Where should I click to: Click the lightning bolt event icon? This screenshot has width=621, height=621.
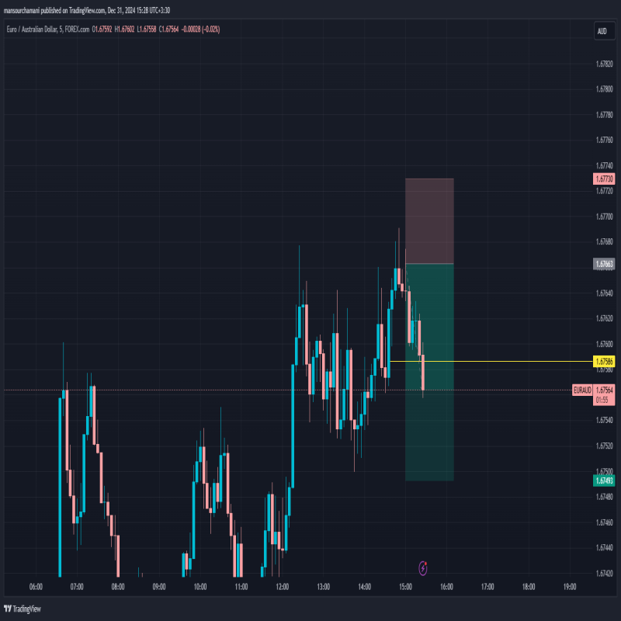click(422, 568)
